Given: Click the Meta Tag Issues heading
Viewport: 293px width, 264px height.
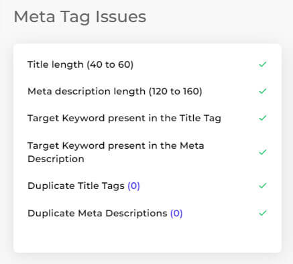Looking at the screenshot, I should (80, 17).
